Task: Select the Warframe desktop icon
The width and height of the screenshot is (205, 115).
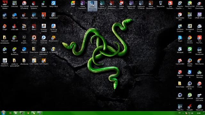Action: (34, 16)
